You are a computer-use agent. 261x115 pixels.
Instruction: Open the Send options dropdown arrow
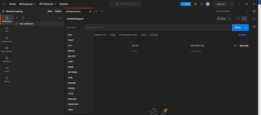pyautogui.click(x=246, y=27)
